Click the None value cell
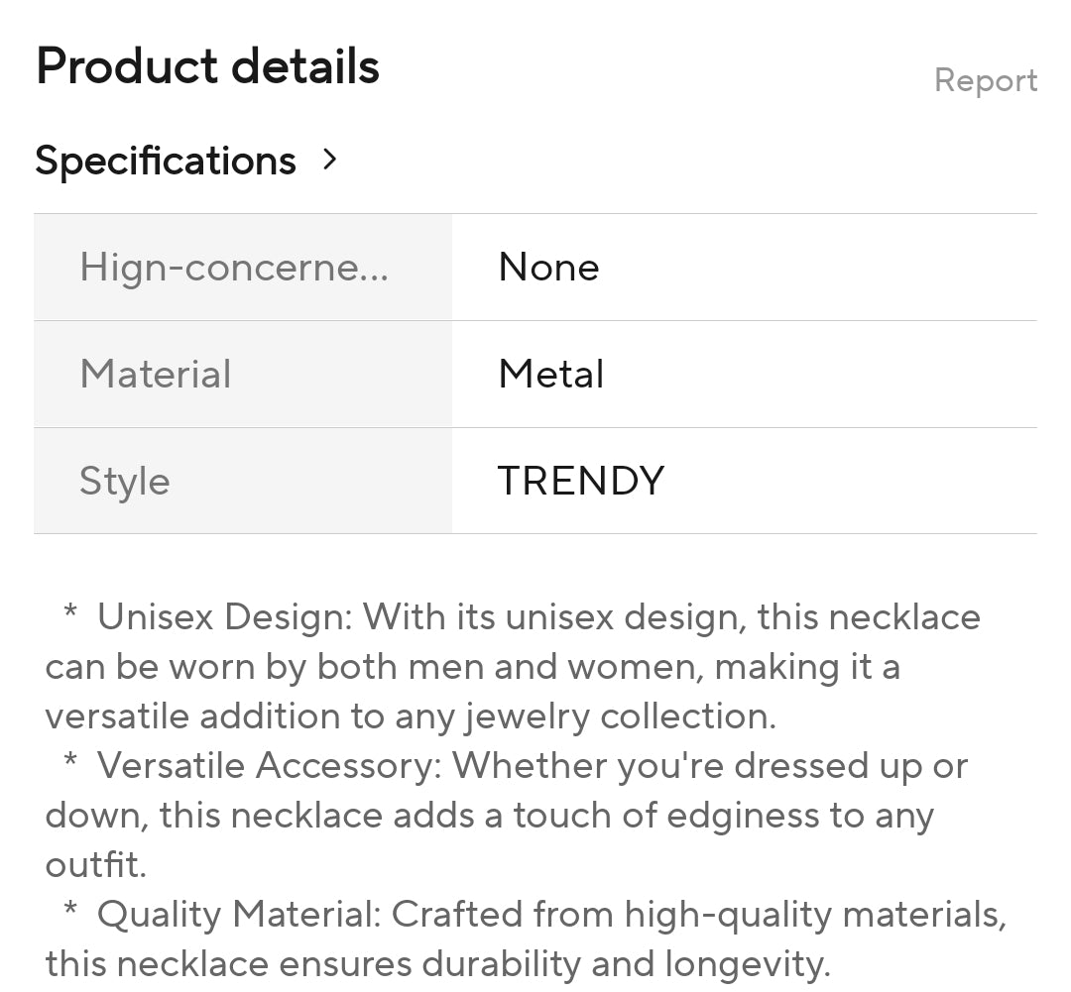 [x=745, y=267]
